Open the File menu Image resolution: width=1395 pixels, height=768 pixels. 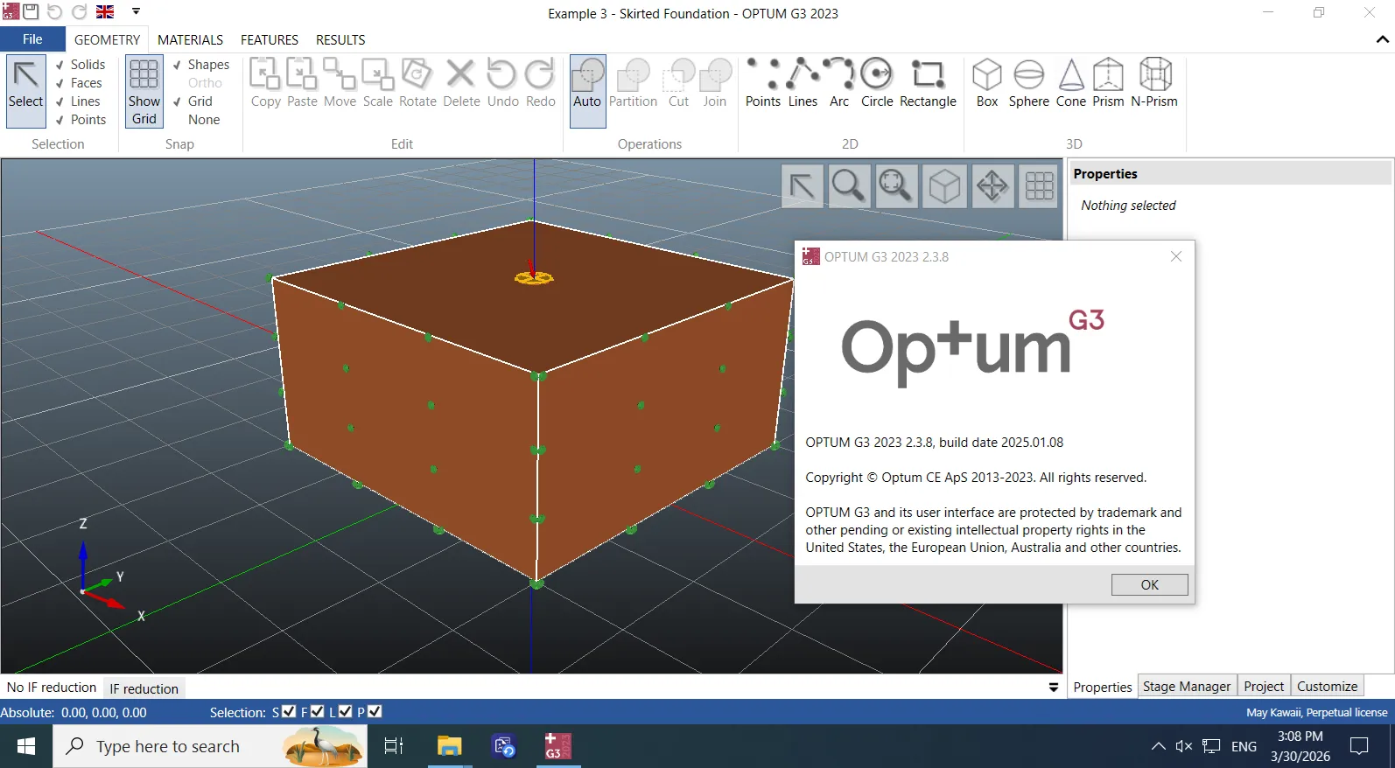(x=32, y=39)
